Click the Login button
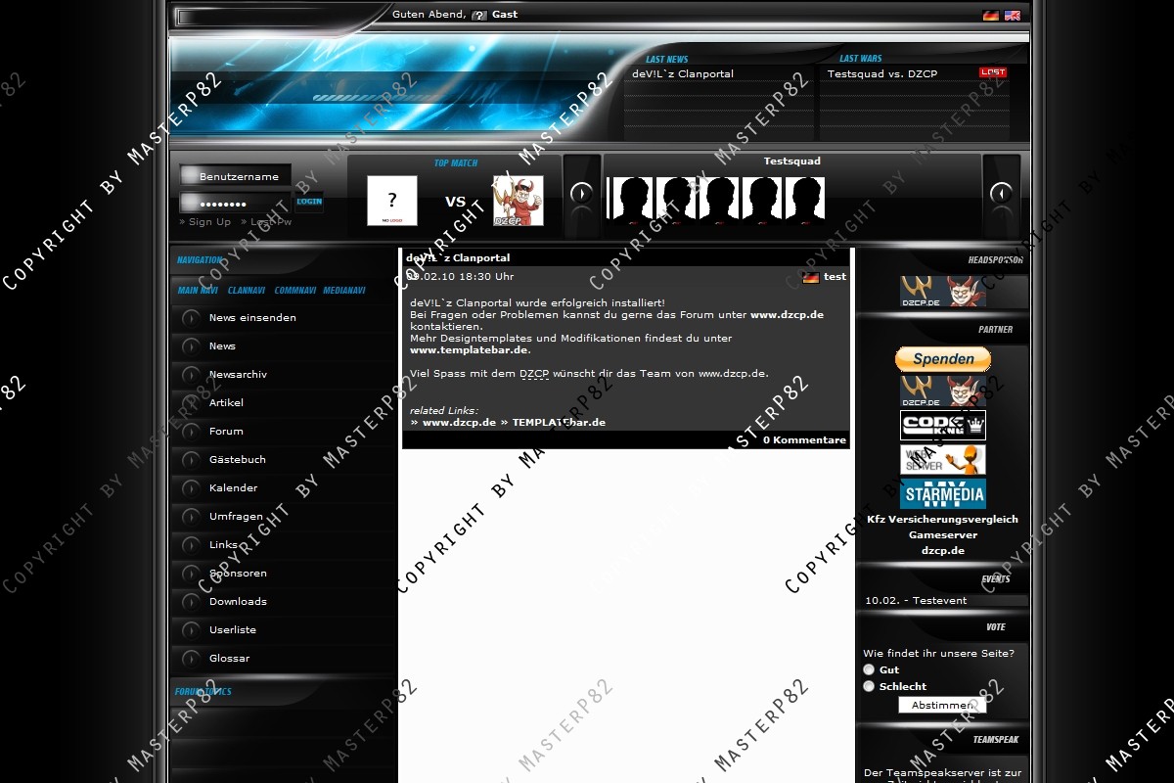Image resolution: width=1174 pixels, height=783 pixels. pos(309,202)
